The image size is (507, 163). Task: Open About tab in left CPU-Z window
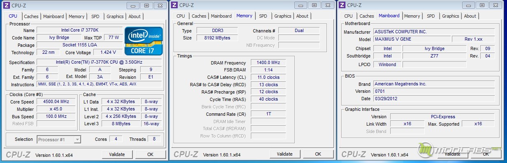click(134, 16)
